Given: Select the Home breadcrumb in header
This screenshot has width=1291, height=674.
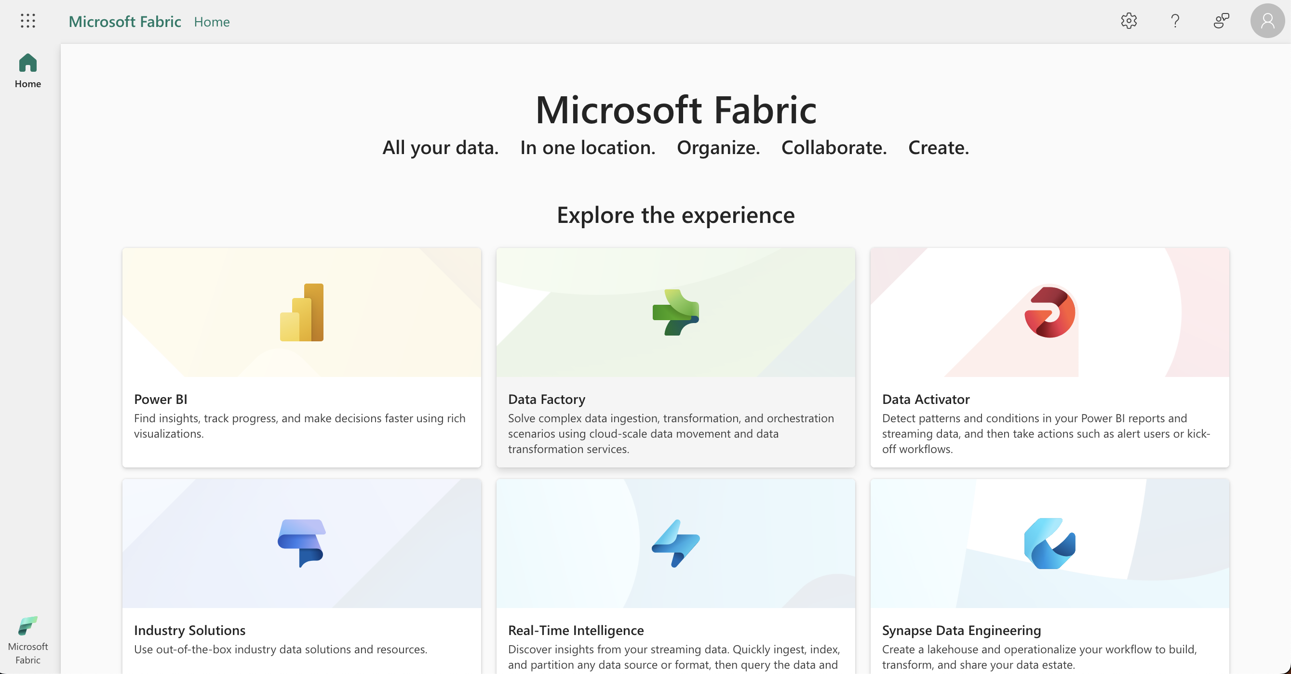Looking at the screenshot, I should [212, 22].
